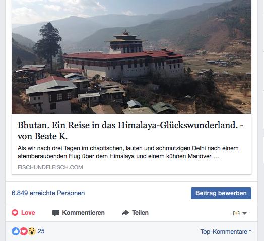Toggle the Love reaction label
The image size is (264, 241).
[x=28, y=213]
